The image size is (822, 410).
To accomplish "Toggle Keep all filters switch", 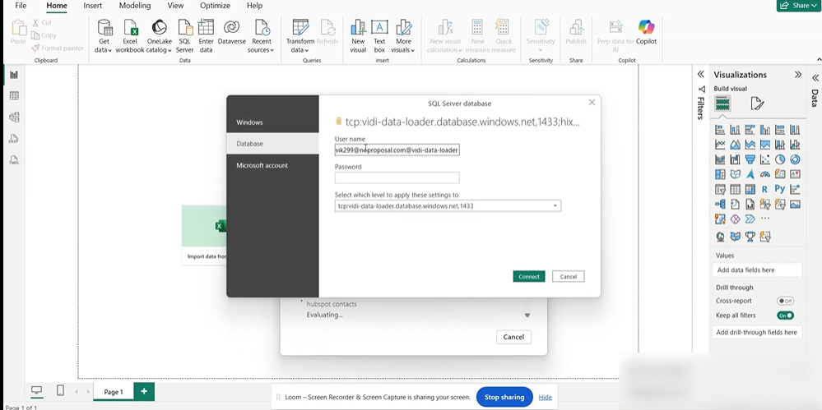I will pyautogui.click(x=785, y=316).
